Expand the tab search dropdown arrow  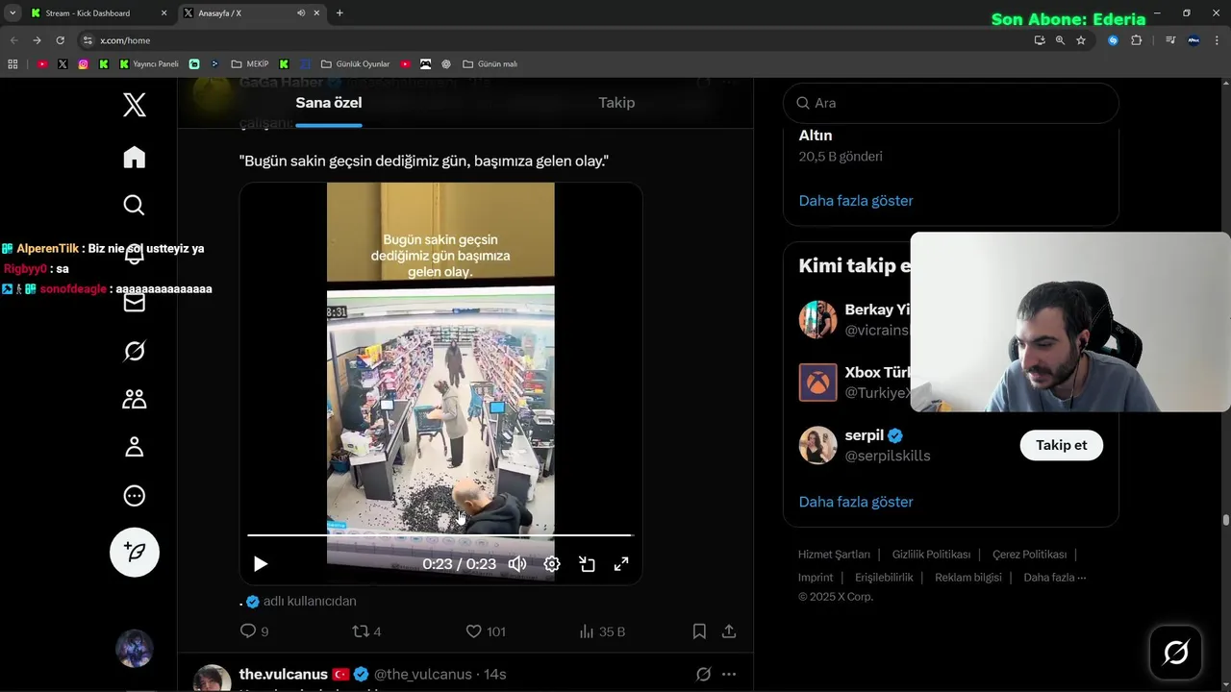(13, 13)
